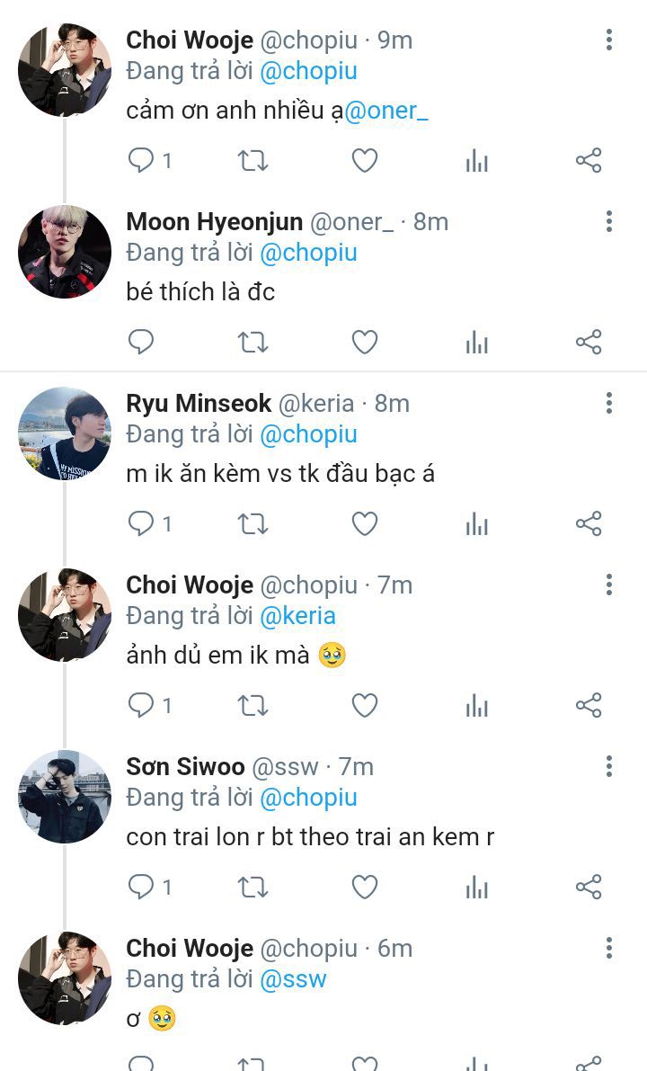The width and height of the screenshot is (647, 1071).
Task: Like Ryu Minseok's reply tweet
Action: 364,524
